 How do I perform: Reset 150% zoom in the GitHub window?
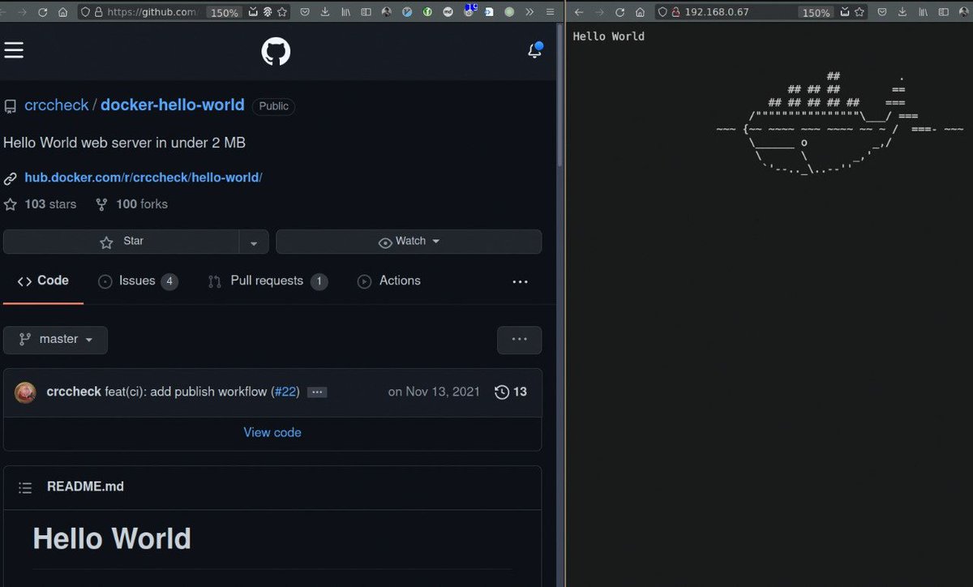(223, 12)
